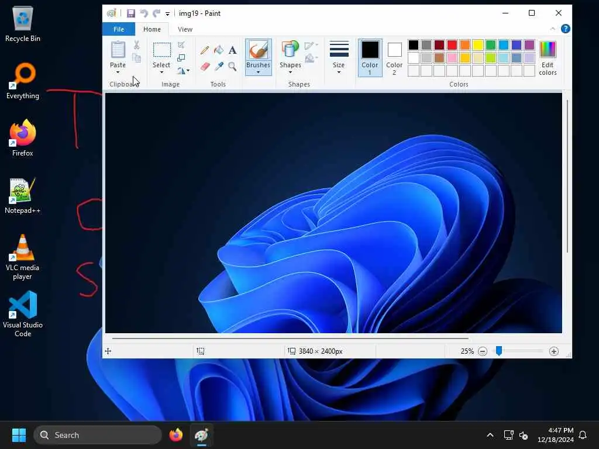
Task: Click the Redo arrow in title bar
Action: coord(156,13)
